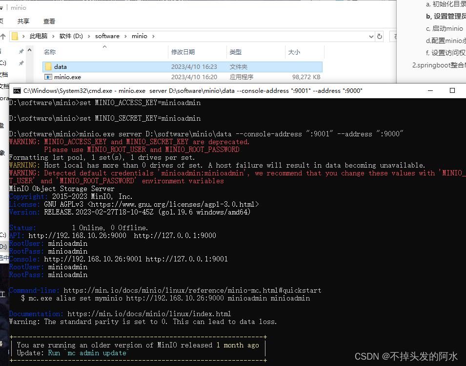Image resolution: width=466 pixels, height=366 pixels.
Task: Click the folder icon in address bar
Action: point(15,36)
